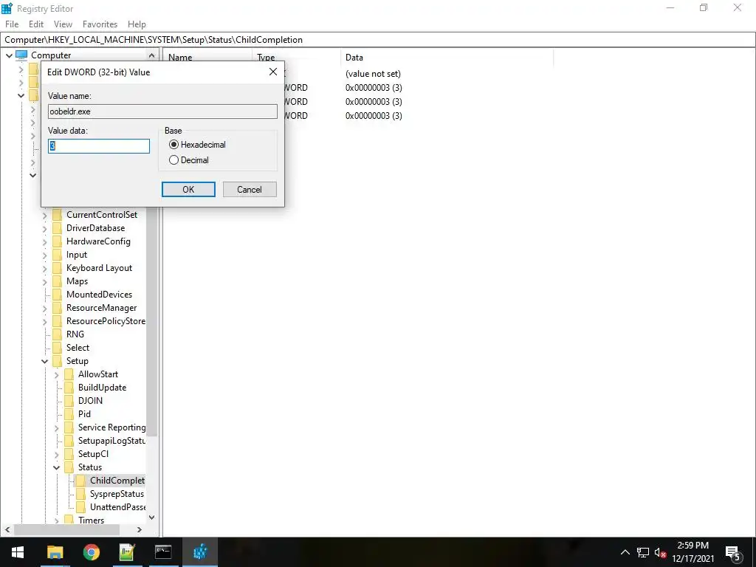Select the SysprepStatus folder icon
The height and width of the screenshot is (567, 756).
[x=81, y=494]
